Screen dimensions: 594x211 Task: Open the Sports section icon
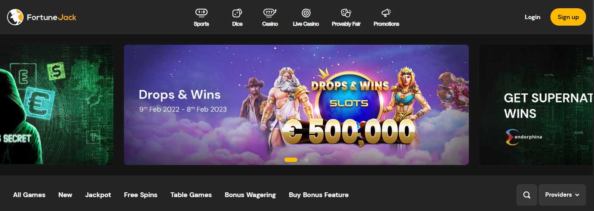pos(201,13)
